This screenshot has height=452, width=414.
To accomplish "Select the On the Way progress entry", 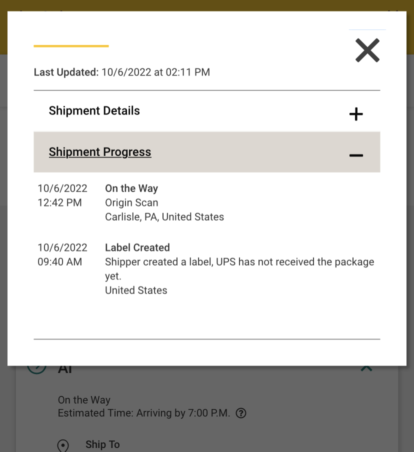I will click(x=206, y=202).
